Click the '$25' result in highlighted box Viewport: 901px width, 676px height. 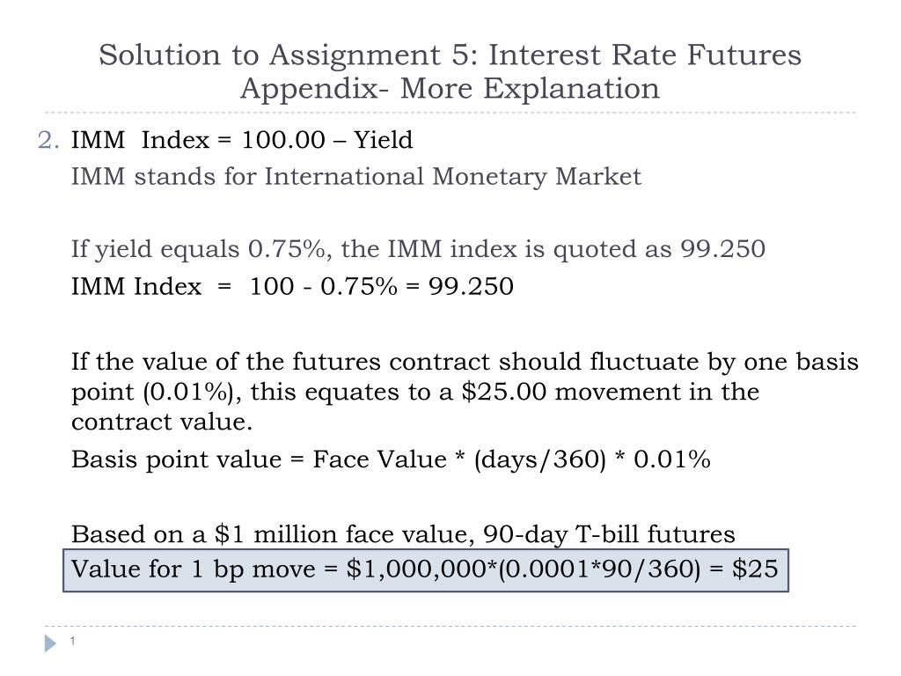(755, 569)
